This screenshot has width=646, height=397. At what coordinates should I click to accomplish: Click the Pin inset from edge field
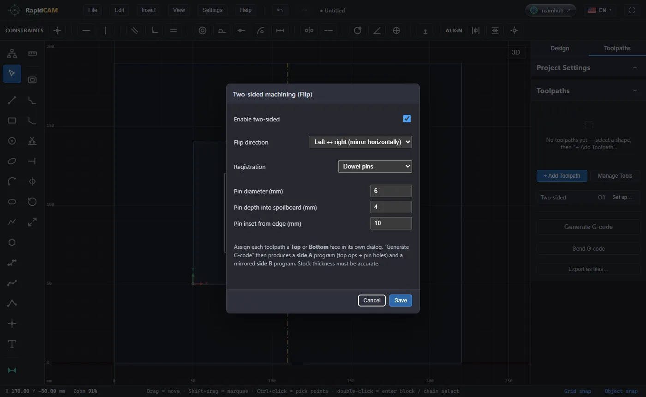[x=391, y=223]
